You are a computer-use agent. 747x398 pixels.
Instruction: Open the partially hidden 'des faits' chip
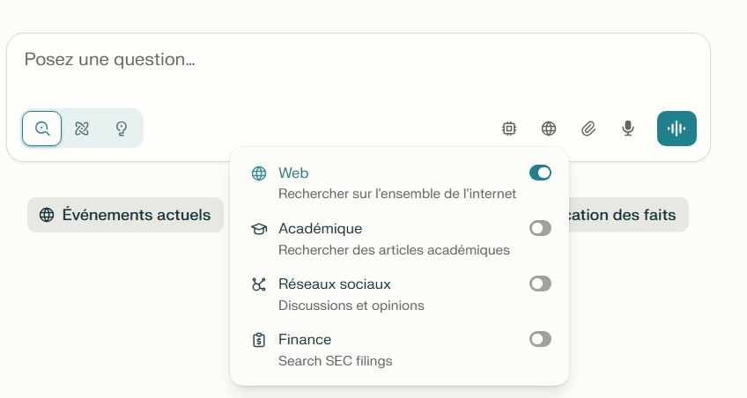click(x=629, y=215)
